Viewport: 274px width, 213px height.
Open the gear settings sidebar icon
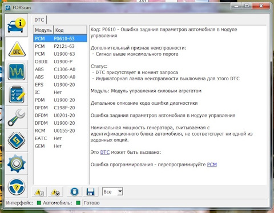coord(17,163)
